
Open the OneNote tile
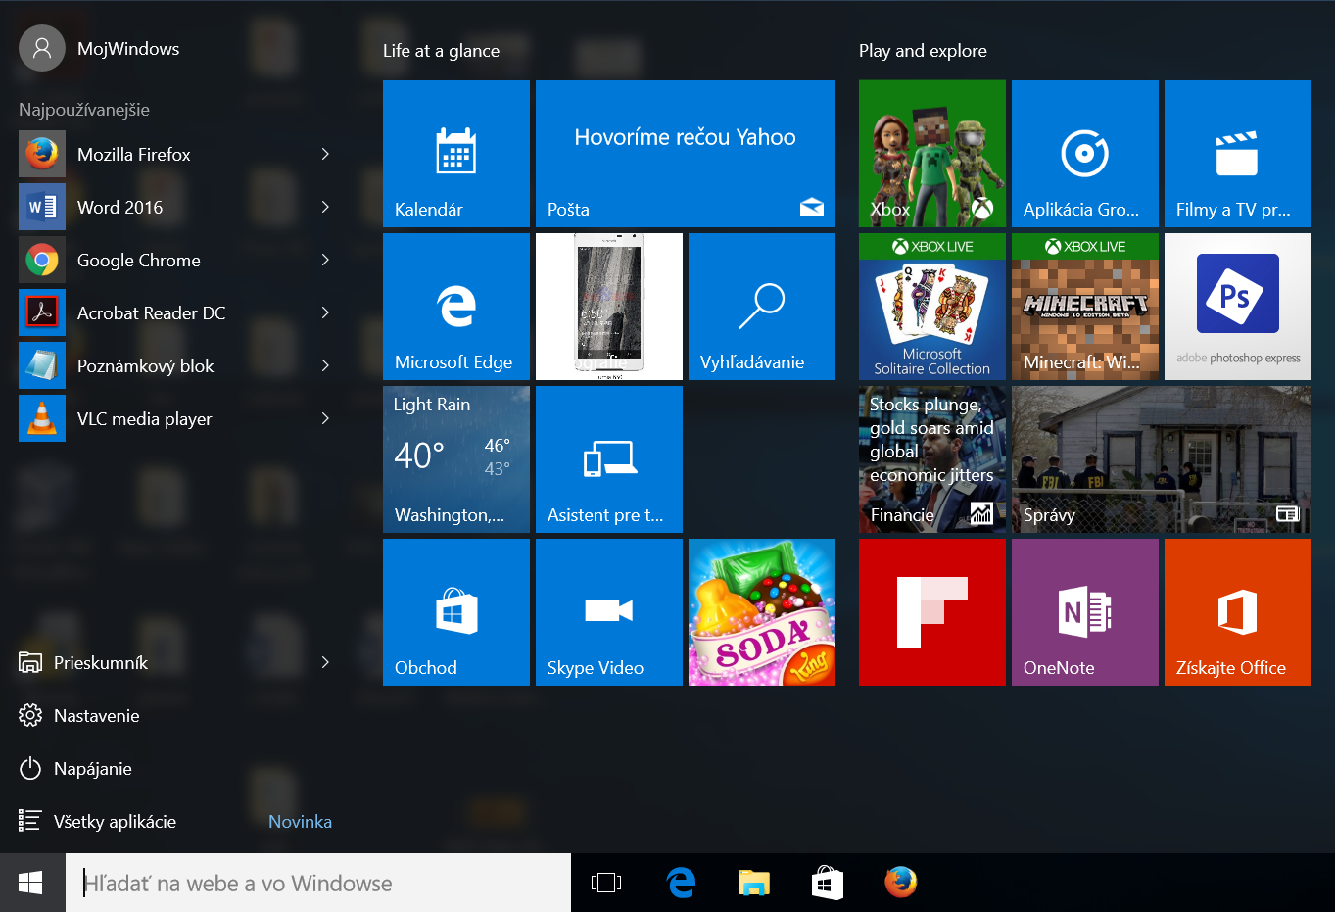1085,612
